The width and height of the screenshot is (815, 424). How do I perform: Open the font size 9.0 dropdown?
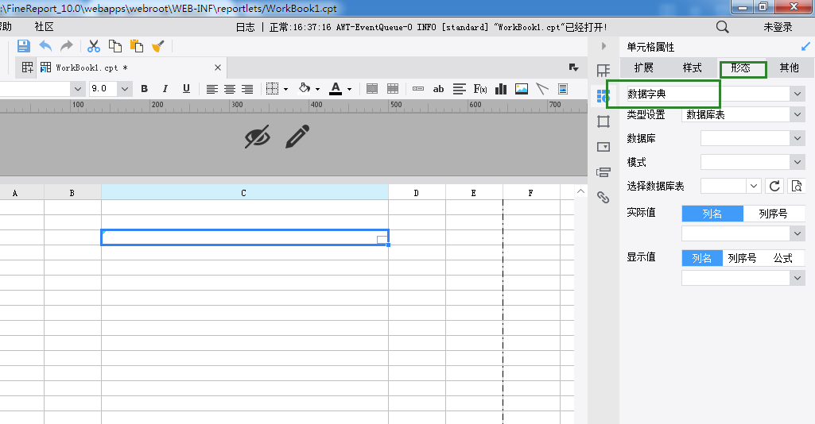pos(124,89)
